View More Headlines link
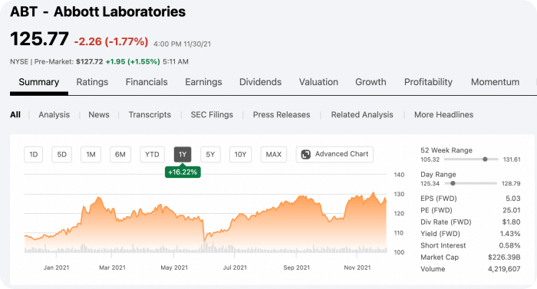 pyautogui.click(x=444, y=115)
